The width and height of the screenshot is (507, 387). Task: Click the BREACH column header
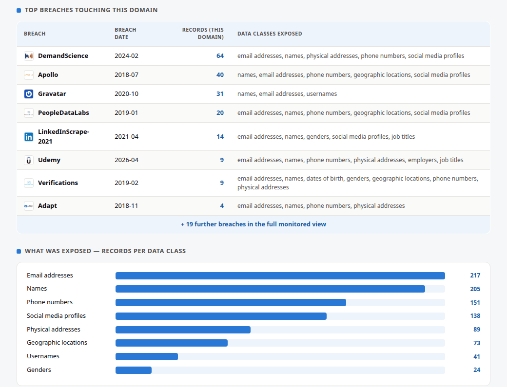[x=35, y=34]
